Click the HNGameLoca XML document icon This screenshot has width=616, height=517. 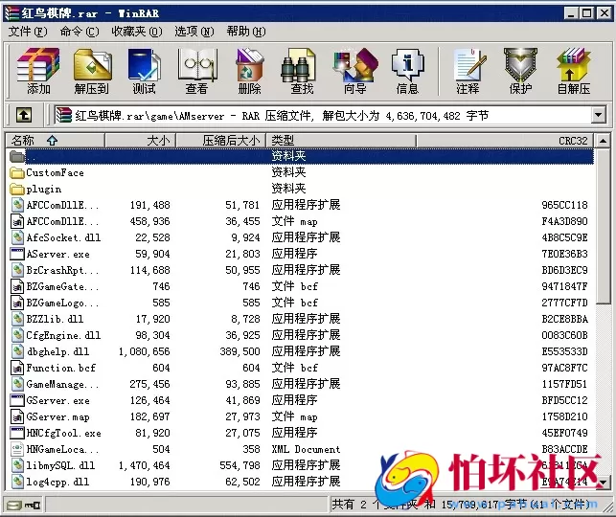pyautogui.click(x=17, y=449)
